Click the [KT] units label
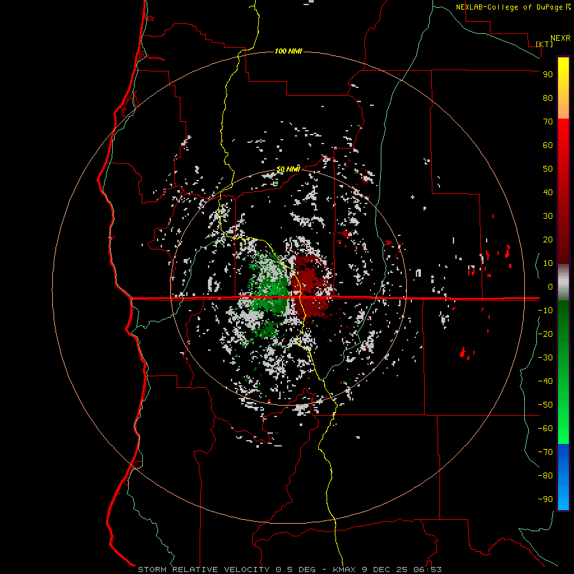Image resolution: width=574 pixels, height=574 pixels. click(x=544, y=44)
